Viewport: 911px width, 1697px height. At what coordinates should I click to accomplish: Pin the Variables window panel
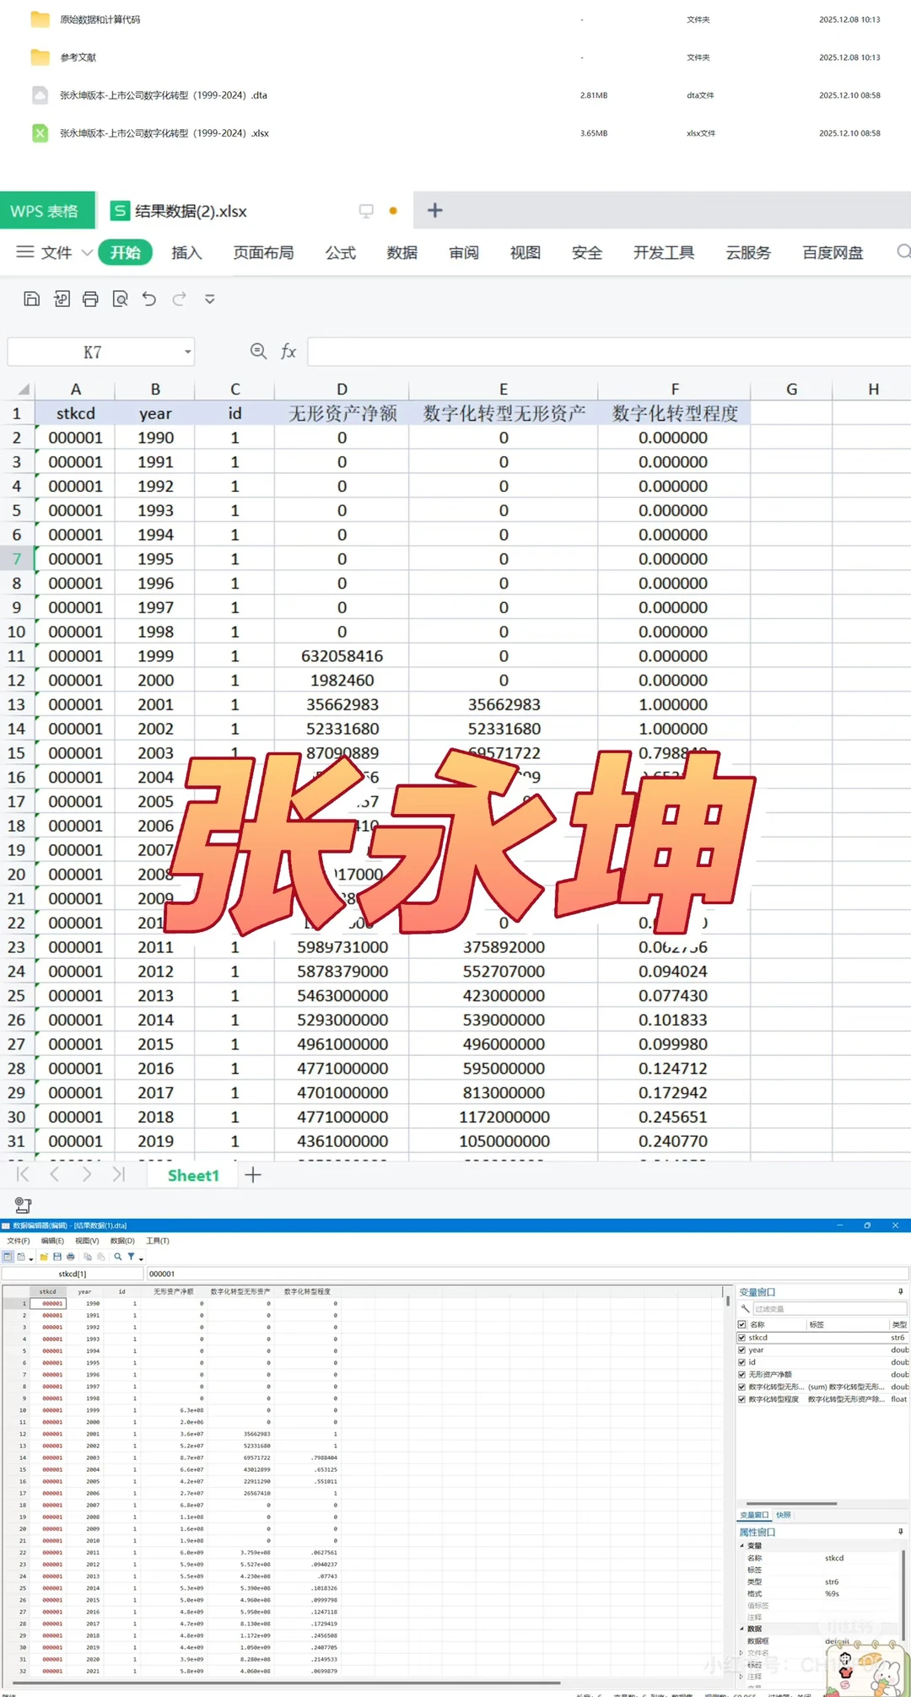pyautogui.click(x=901, y=1291)
